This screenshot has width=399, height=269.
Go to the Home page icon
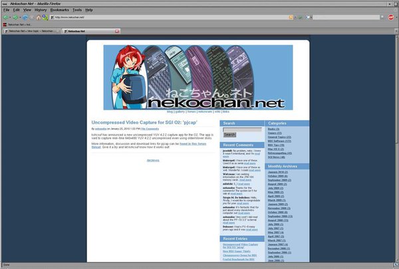point(39,17)
